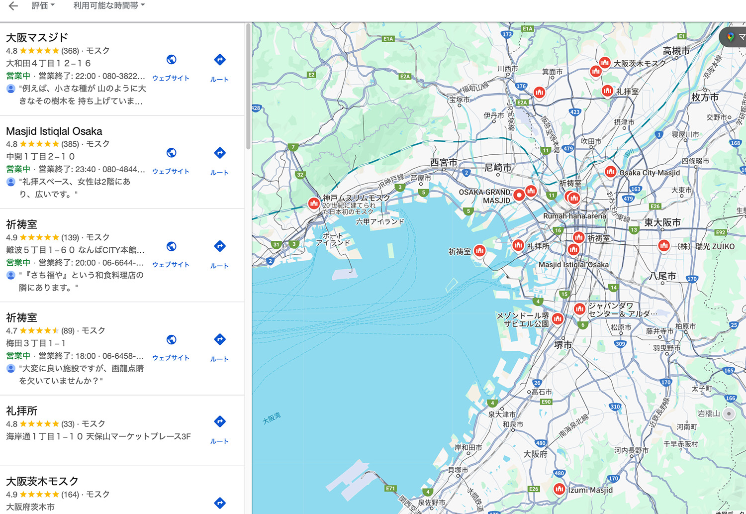Screen dimensions: 746x514
Task: Open the 評価 rating filter dropdown
Action: (x=43, y=5)
